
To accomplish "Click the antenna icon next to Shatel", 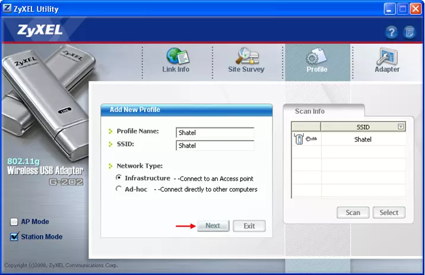I will point(299,139).
